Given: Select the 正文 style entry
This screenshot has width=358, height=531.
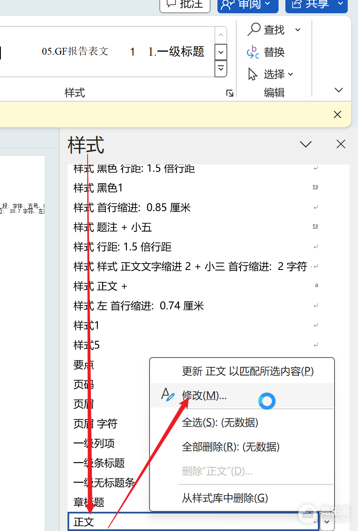Looking at the screenshot, I should (194, 522).
